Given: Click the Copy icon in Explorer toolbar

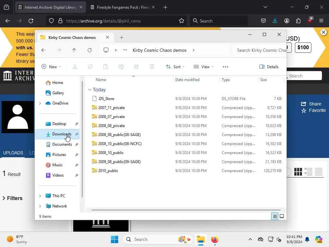Looking at the screenshot, I should (x=90, y=67).
